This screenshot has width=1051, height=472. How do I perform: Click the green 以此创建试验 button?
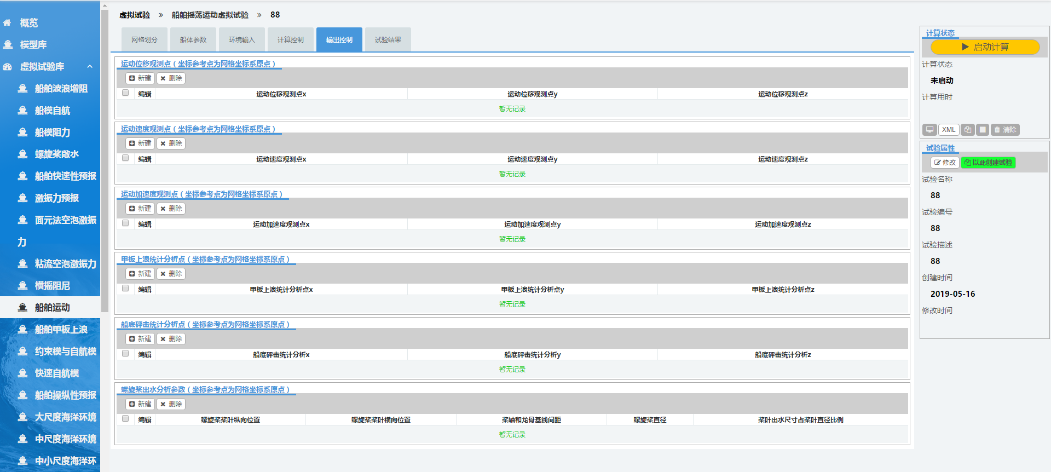click(x=988, y=163)
